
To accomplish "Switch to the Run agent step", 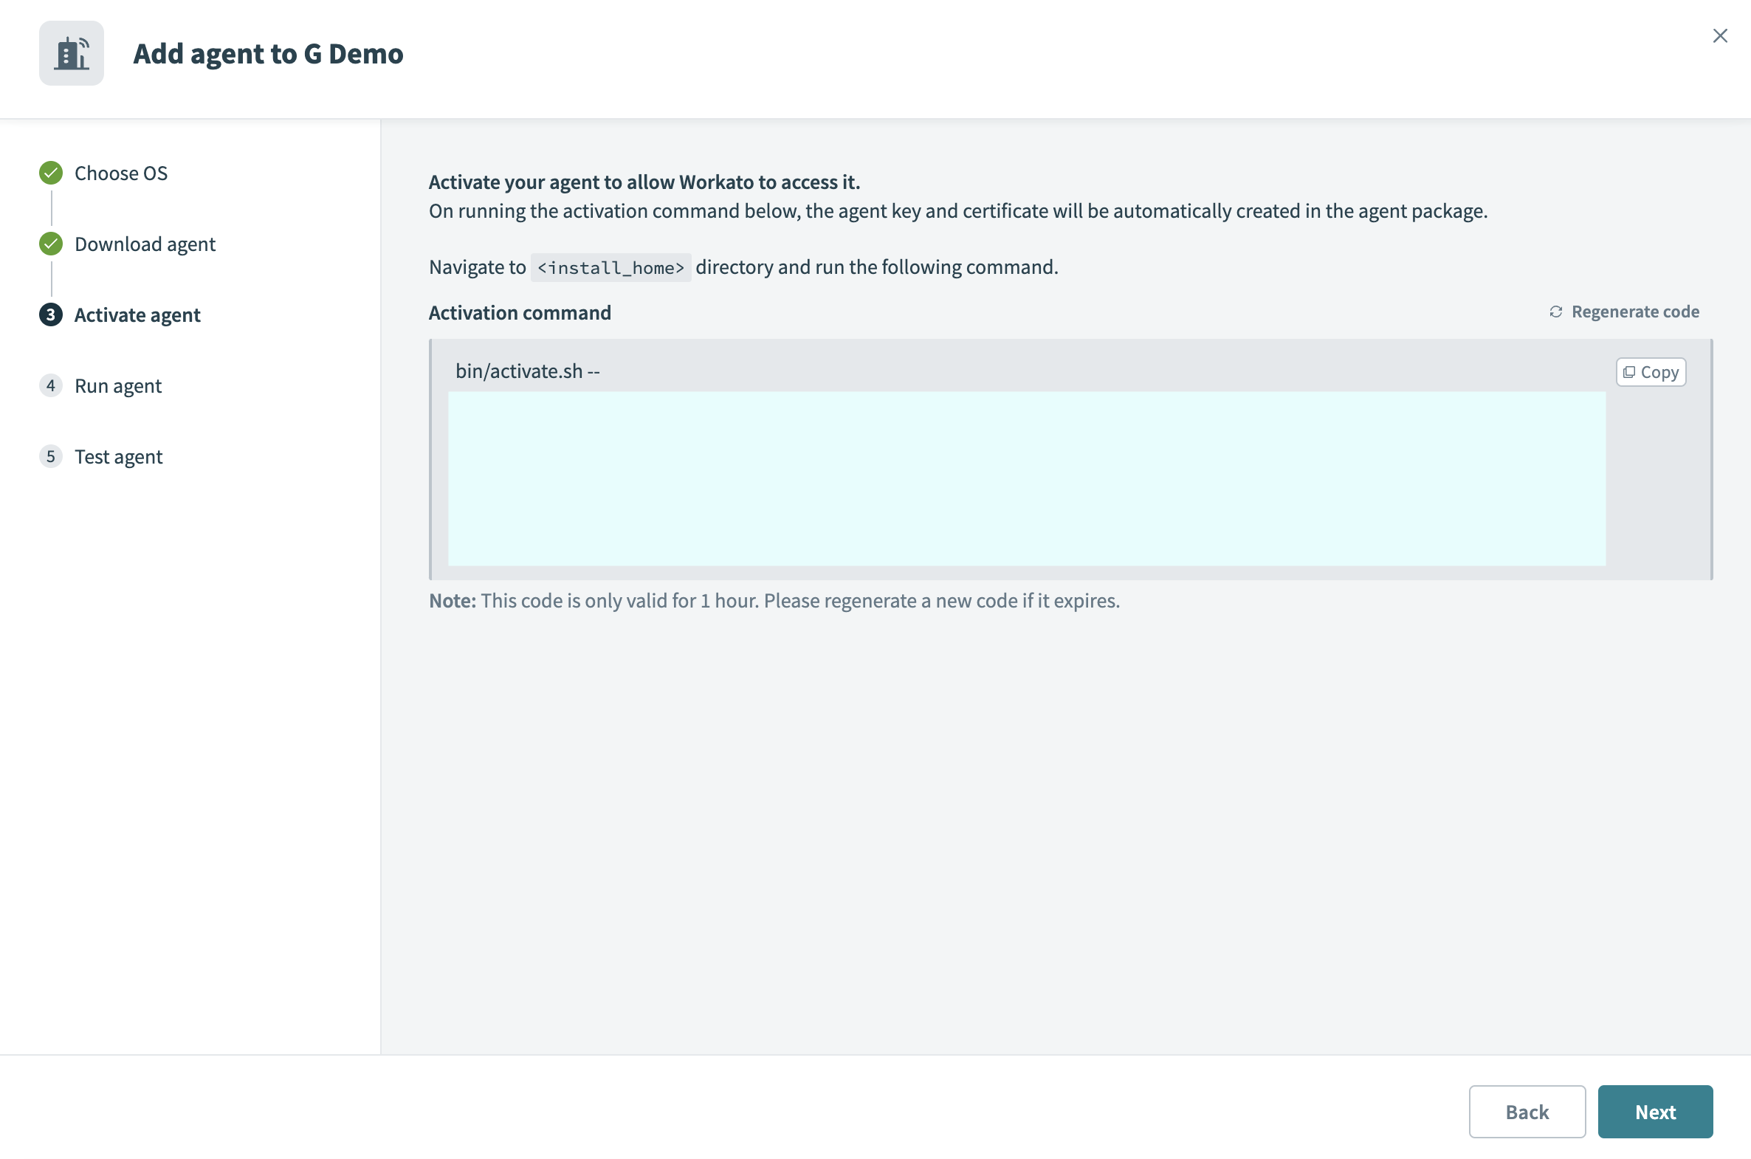I will pos(118,385).
